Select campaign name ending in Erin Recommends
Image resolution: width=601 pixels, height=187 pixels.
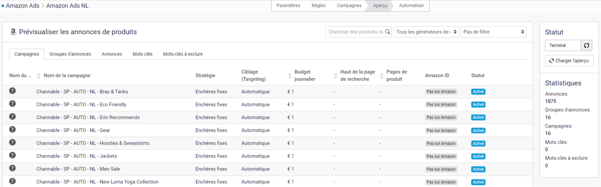(x=88, y=117)
